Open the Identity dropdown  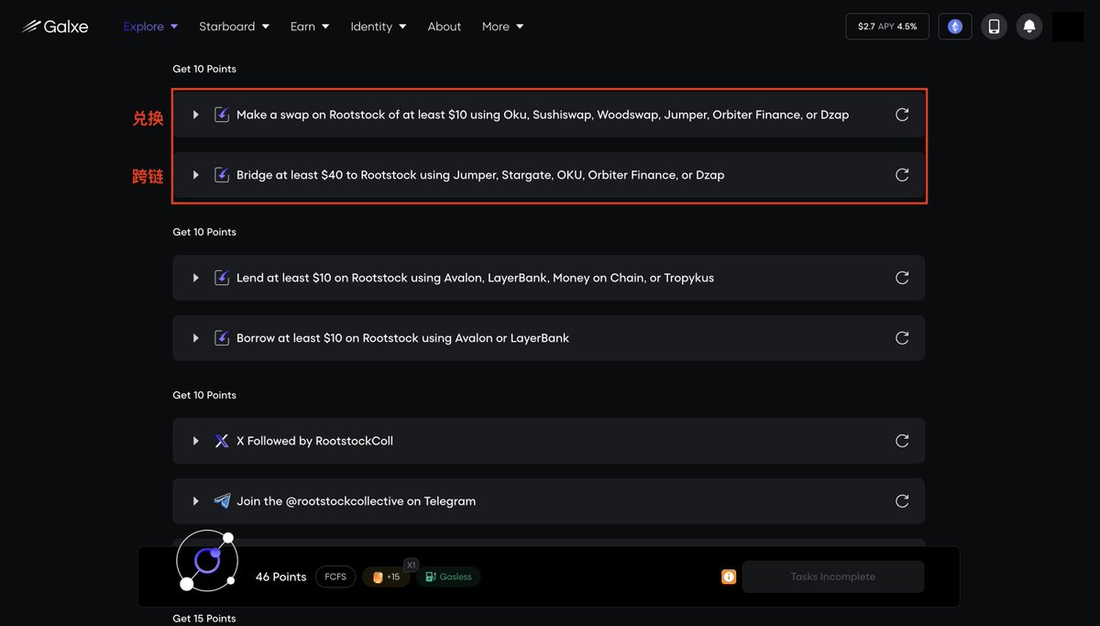378,27
